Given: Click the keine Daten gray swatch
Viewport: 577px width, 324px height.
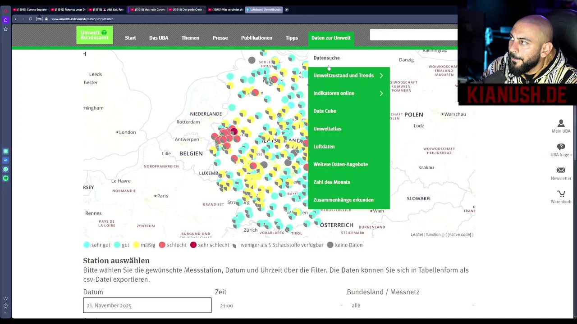Looking at the screenshot, I should coord(330,245).
